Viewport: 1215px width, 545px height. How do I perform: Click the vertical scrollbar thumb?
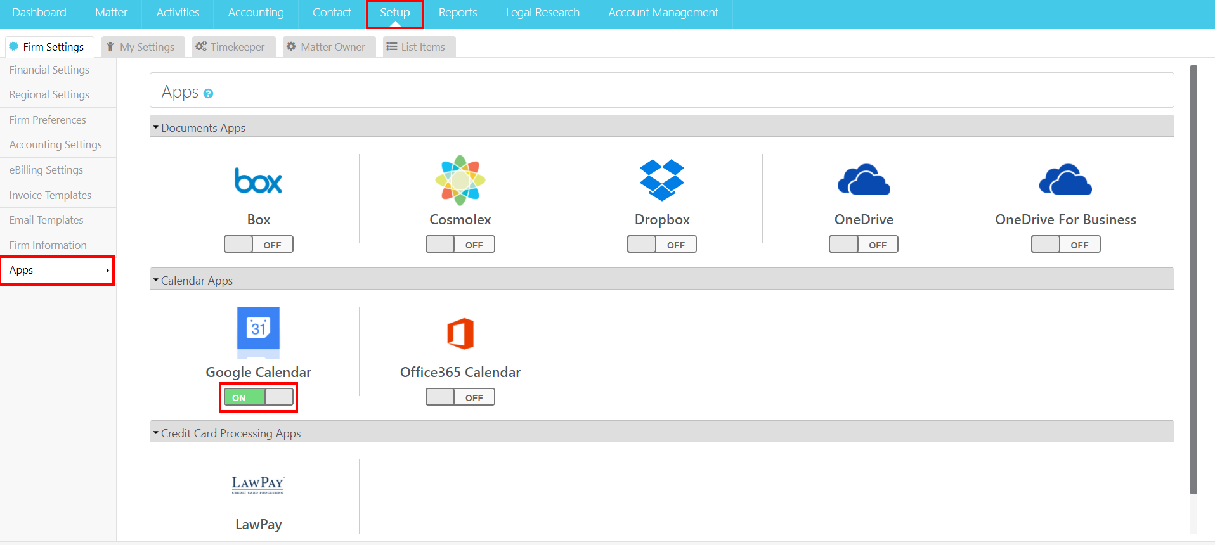pos(1193,279)
